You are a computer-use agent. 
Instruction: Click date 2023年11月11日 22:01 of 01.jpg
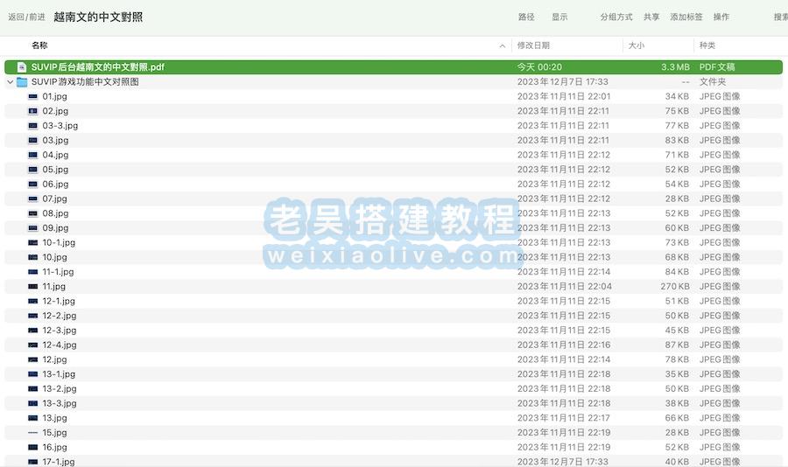tap(564, 96)
